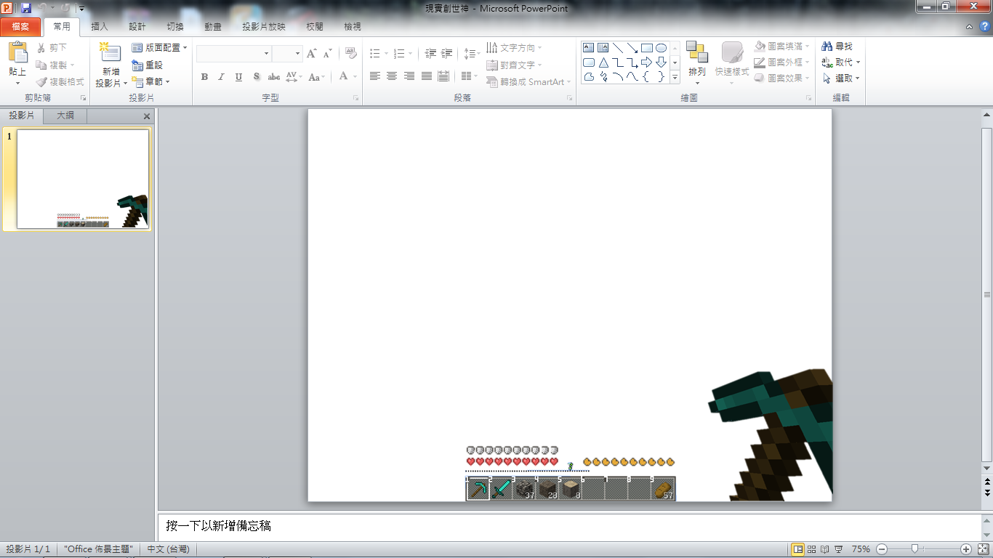Click the 重設 reset button
The height and width of the screenshot is (558, 993).
point(148,65)
